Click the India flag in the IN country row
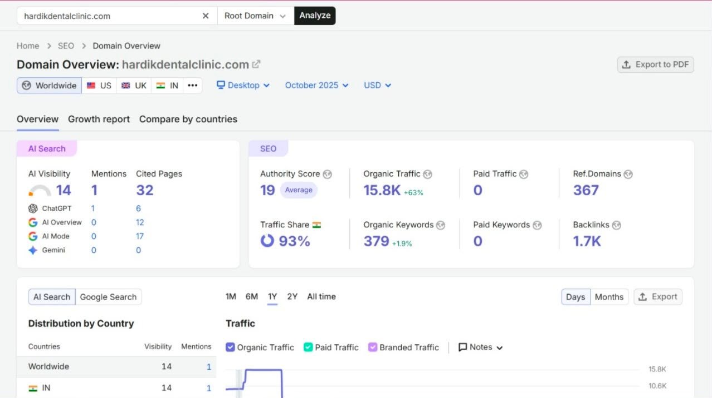 pos(33,388)
